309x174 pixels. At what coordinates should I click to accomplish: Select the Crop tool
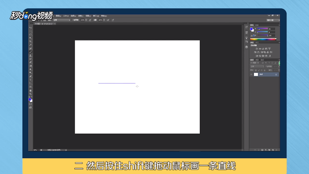pyautogui.click(x=30, y=41)
